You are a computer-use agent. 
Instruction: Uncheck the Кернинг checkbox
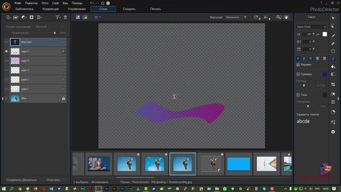pyautogui.click(x=298, y=65)
